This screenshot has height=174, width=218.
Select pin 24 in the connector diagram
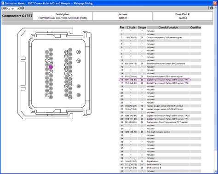pos(66,52)
